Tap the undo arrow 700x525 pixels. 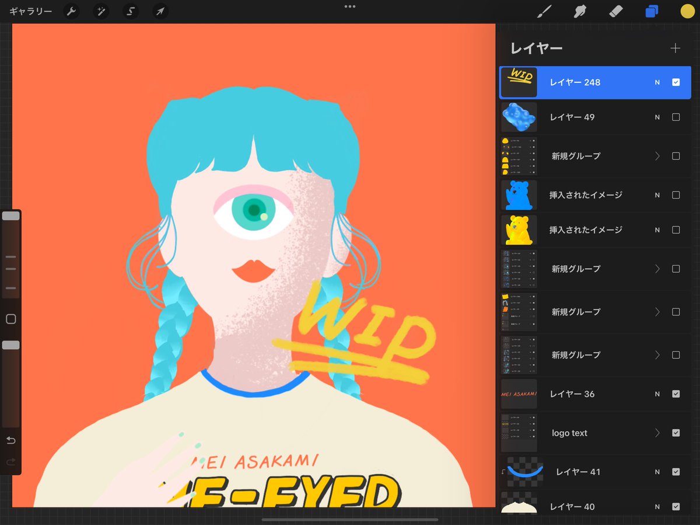pyautogui.click(x=10, y=440)
